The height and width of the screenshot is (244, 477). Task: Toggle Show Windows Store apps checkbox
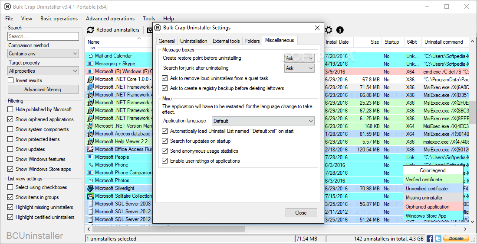10,169
